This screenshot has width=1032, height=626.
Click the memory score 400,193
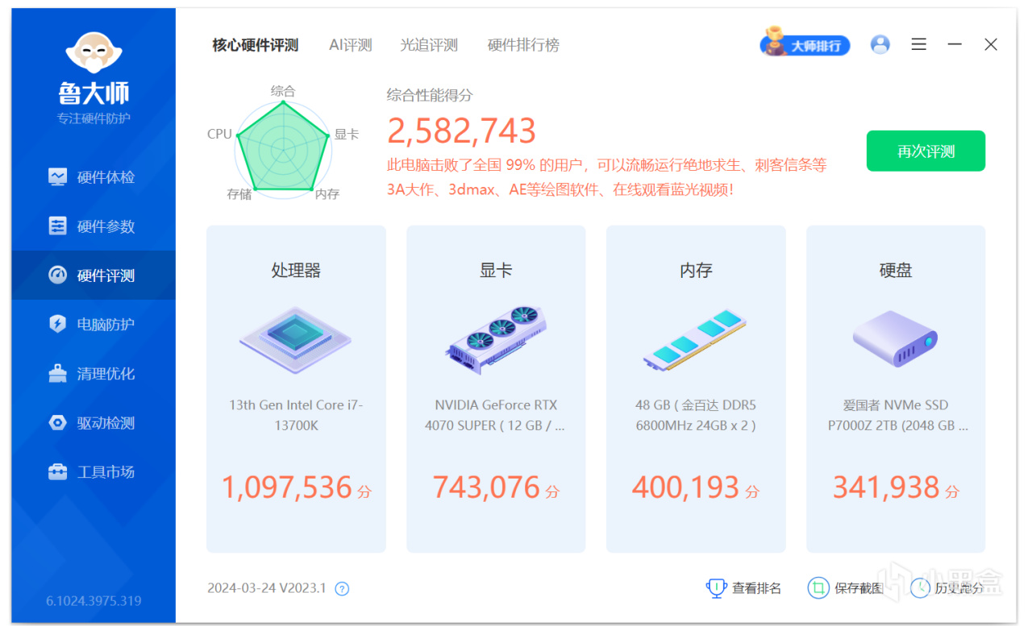(x=686, y=487)
